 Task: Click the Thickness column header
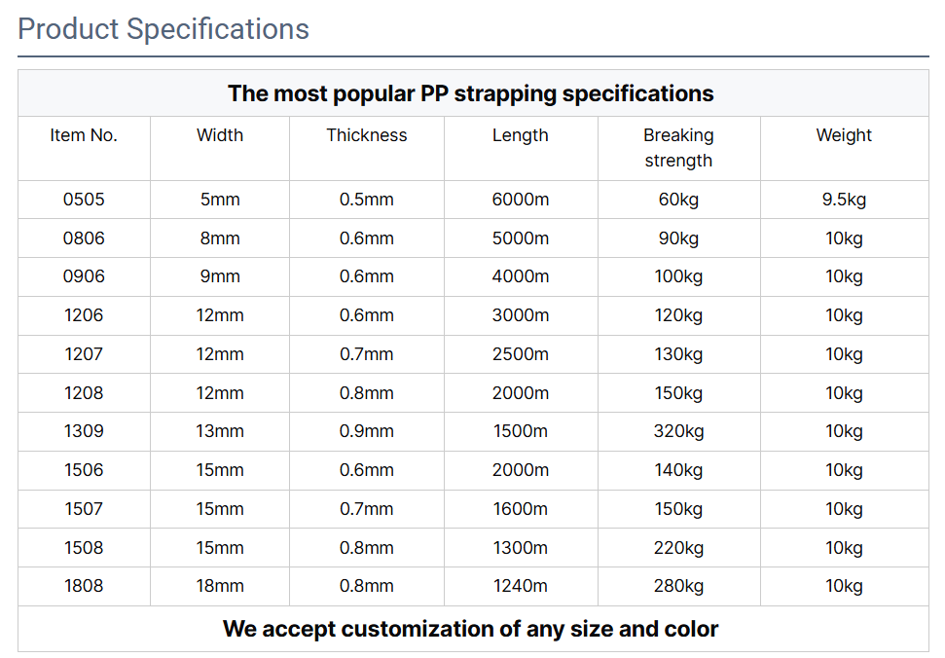pyautogui.click(x=367, y=135)
